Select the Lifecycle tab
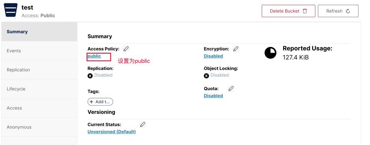 pos(16,89)
